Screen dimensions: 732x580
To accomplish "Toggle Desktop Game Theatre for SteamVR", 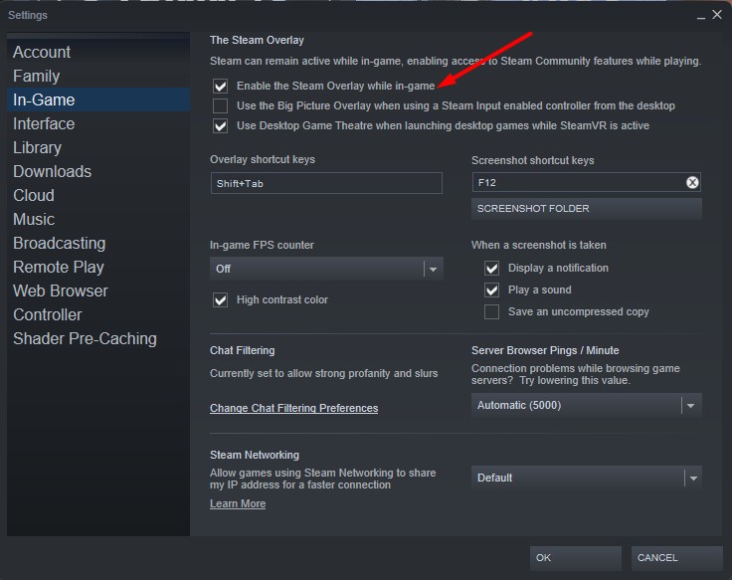I will click(220, 126).
